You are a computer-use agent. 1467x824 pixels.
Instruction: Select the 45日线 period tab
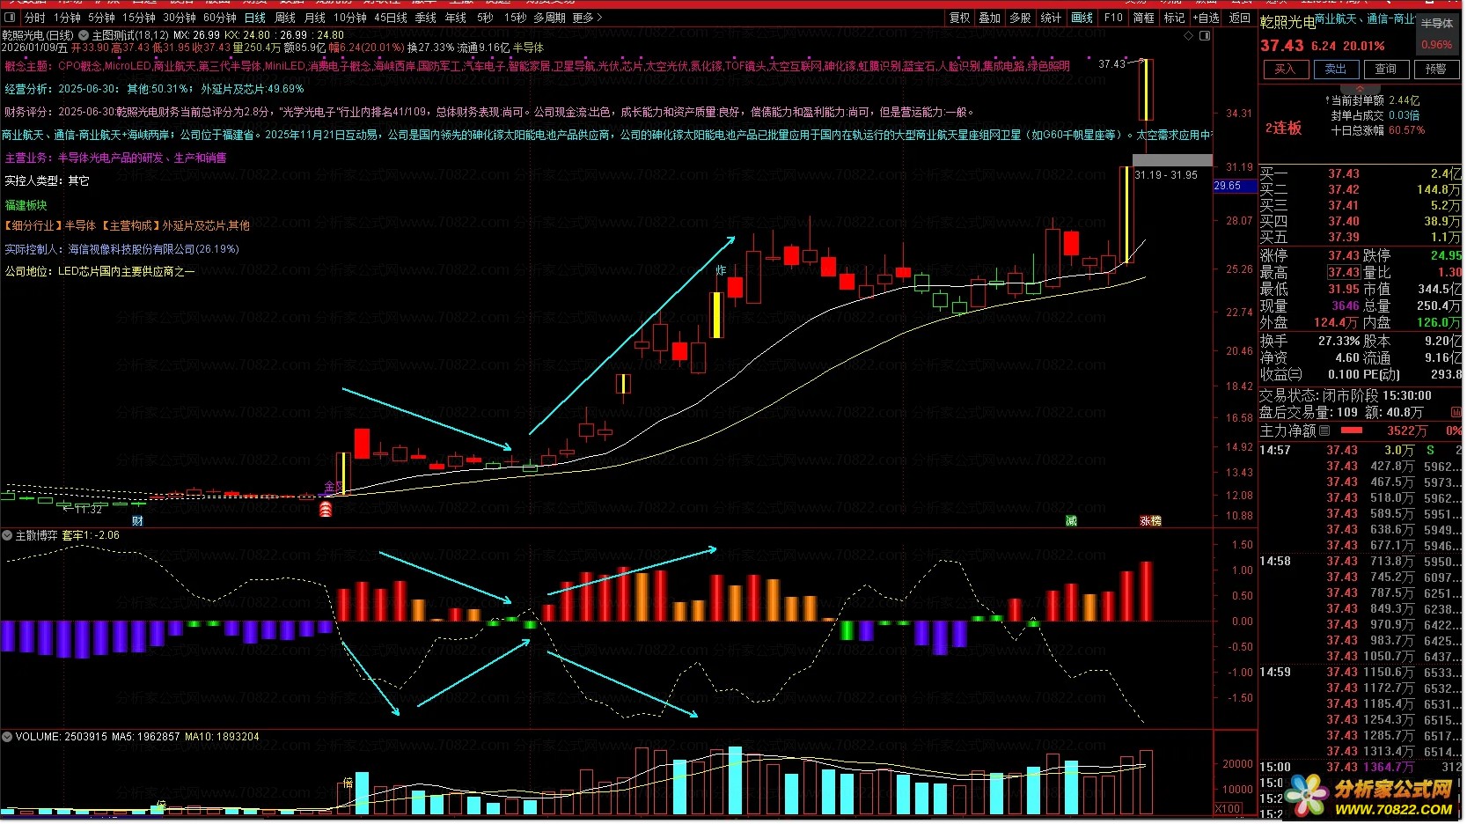click(391, 18)
